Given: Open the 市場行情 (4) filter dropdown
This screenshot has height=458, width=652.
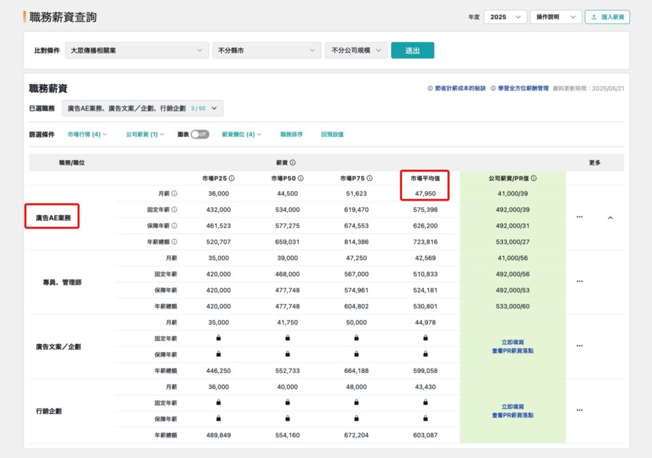Looking at the screenshot, I should pos(87,134).
